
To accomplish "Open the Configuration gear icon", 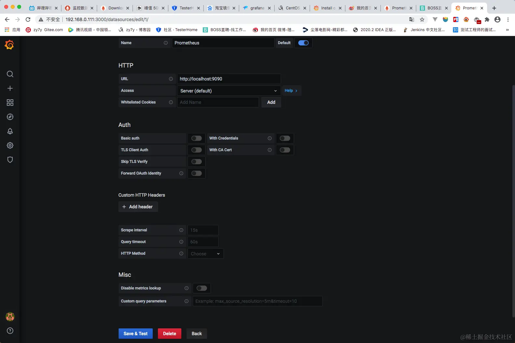I will [10, 145].
